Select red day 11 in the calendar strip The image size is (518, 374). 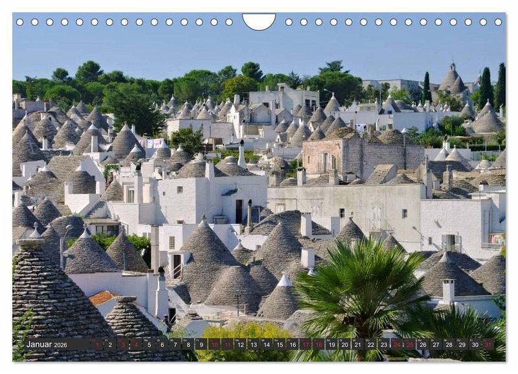pyautogui.click(x=227, y=344)
